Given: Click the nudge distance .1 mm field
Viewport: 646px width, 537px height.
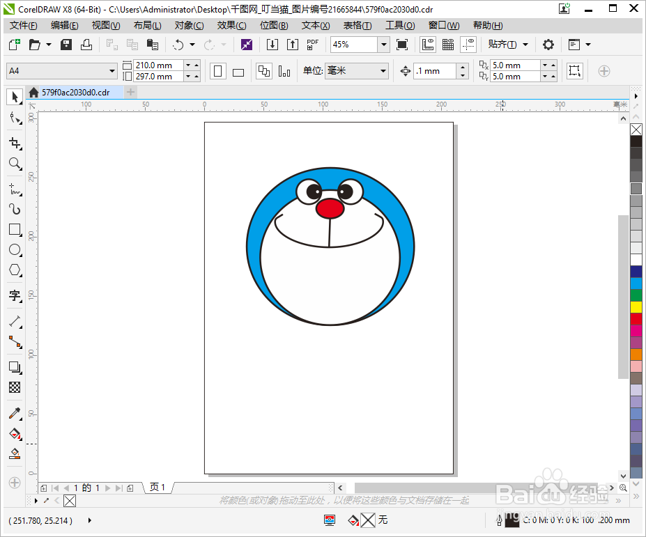Looking at the screenshot, I should pyautogui.click(x=436, y=71).
